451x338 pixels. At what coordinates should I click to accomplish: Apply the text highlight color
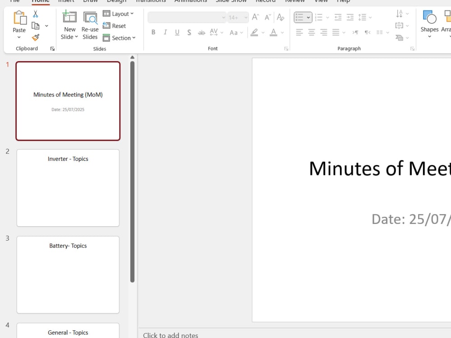tap(254, 32)
